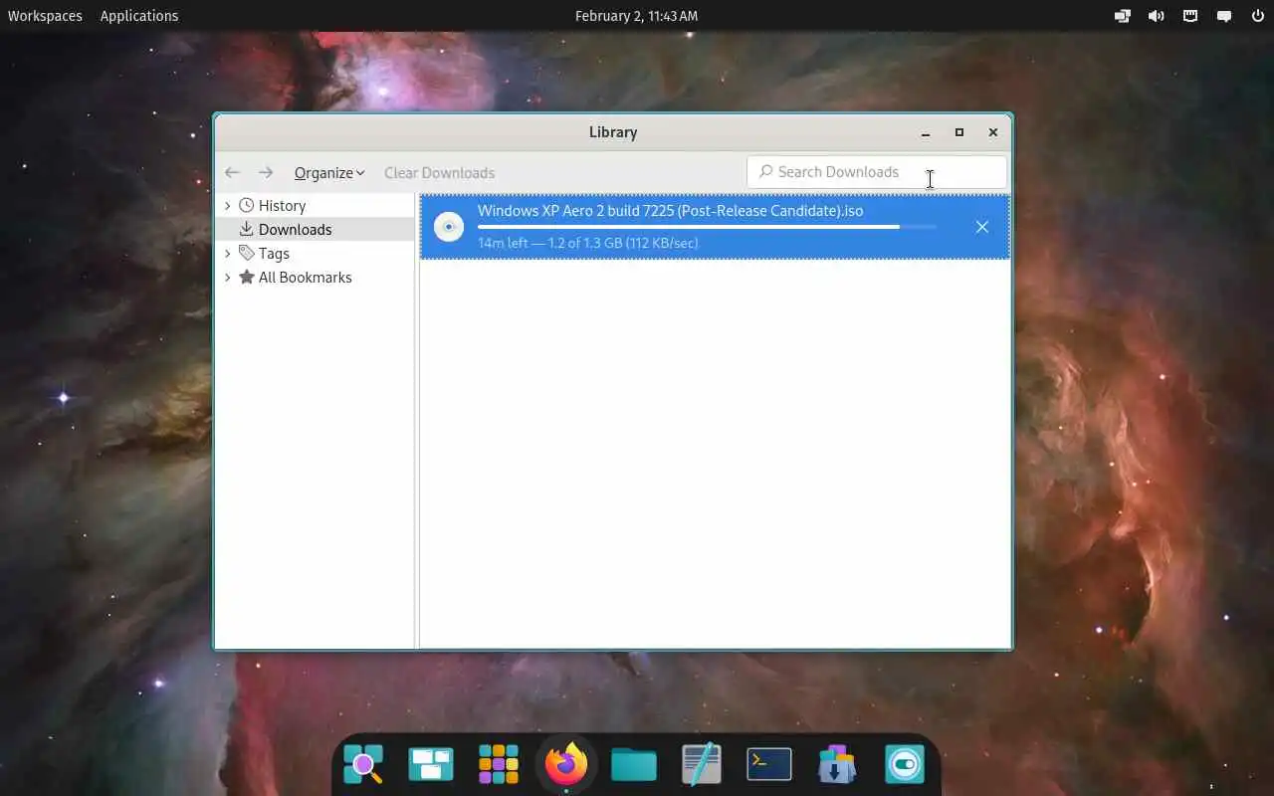
Task: Open the volume control tray icon
Action: click(x=1156, y=16)
